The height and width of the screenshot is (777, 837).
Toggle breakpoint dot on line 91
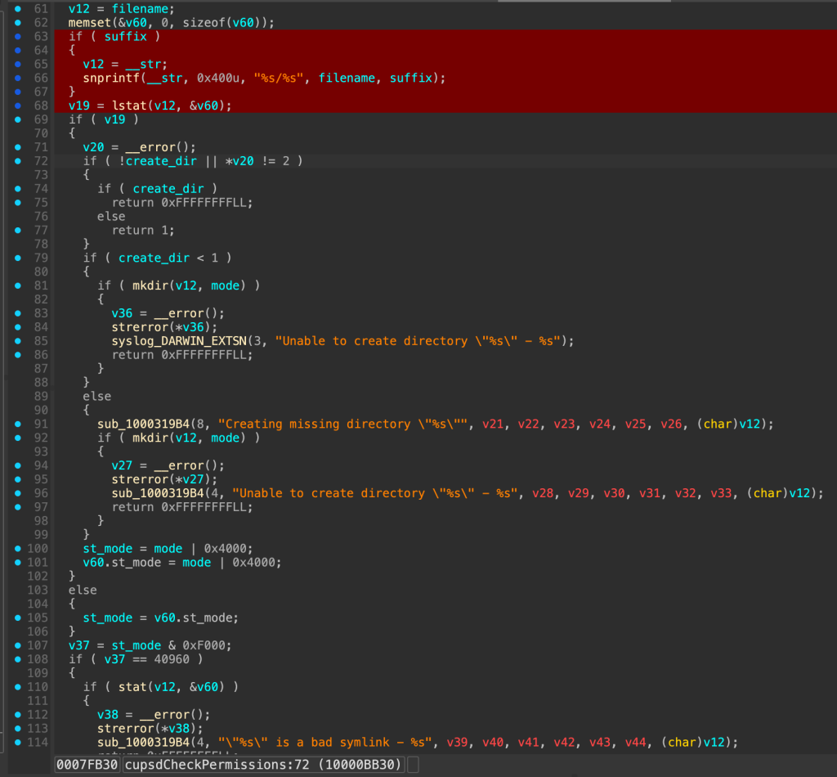click(x=18, y=424)
